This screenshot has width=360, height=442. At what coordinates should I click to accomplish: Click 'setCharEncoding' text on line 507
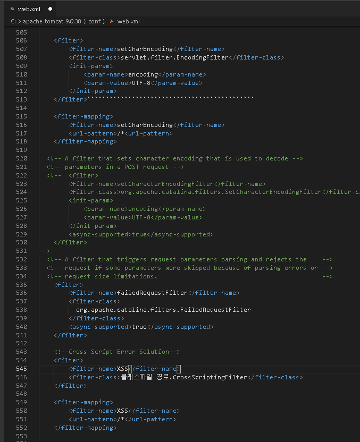coord(145,49)
